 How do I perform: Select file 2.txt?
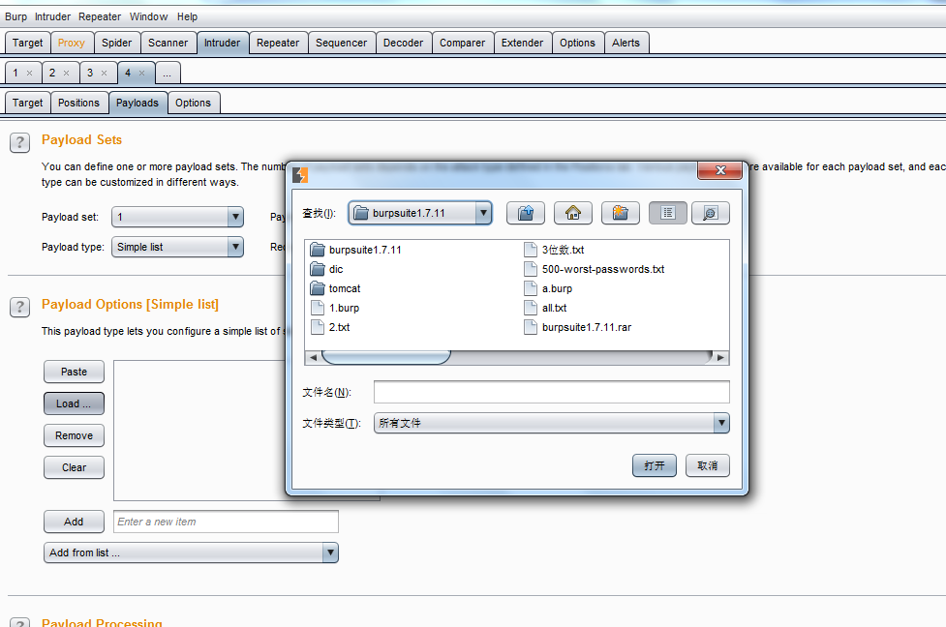pyautogui.click(x=330, y=327)
